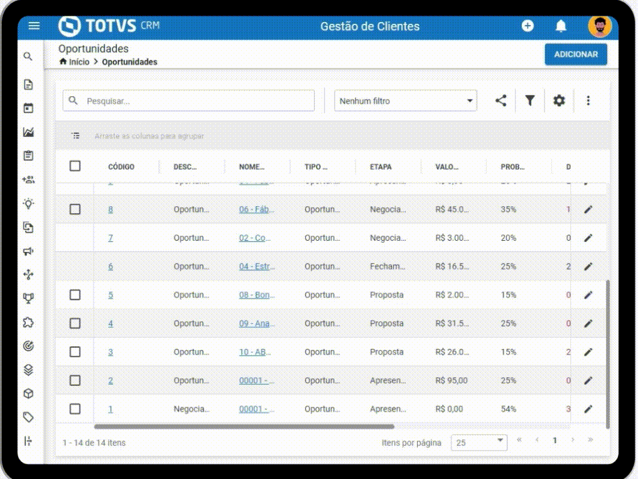The width and height of the screenshot is (638, 479).
Task: Click the plus add icon in header
Action: [527, 26]
